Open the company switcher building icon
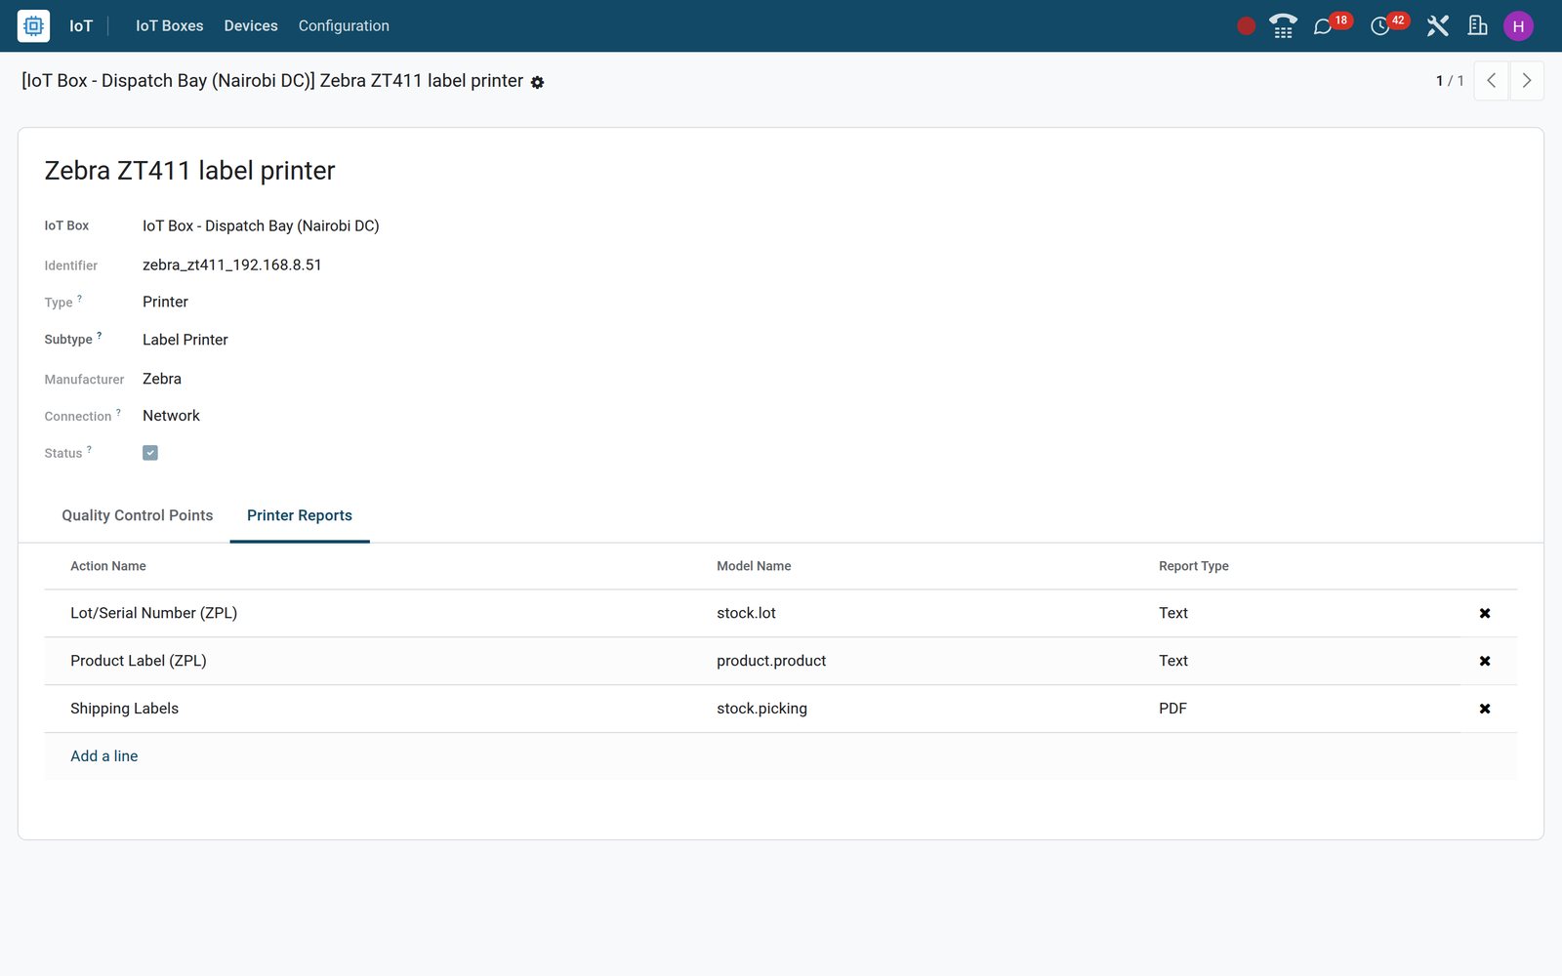Image resolution: width=1562 pixels, height=976 pixels. coord(1478,26)
